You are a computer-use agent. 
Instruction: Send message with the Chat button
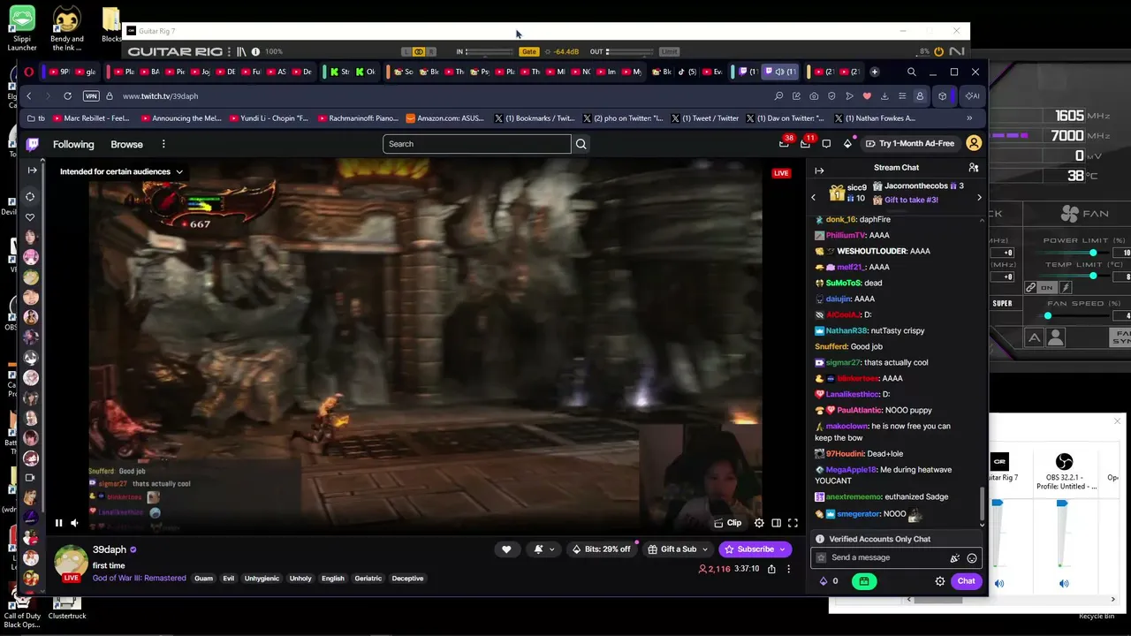(967, 581)
